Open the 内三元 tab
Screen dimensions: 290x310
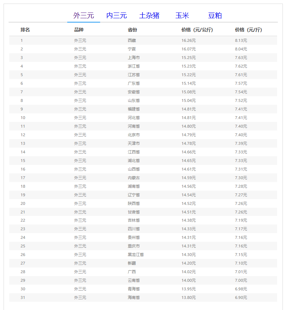pyautogui.click(x=117, y=15)
